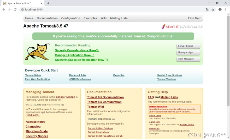The width and height of the screenshot is (230, 140).
Task: Click the vertical scrollbar thumb
Action: [x=228, y=61]
